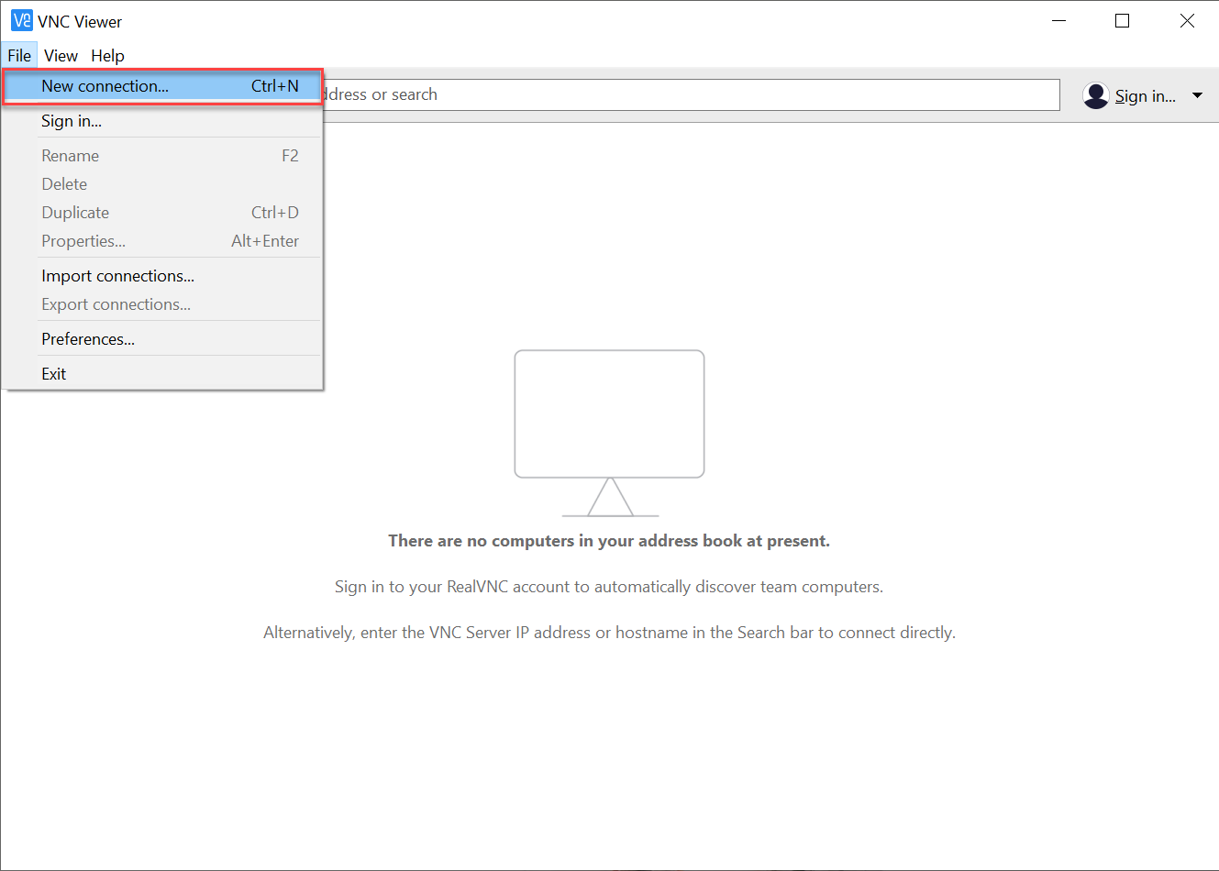
Task: Click the greyed-out Properties... menu item
Action: click(x=162, y=241)
